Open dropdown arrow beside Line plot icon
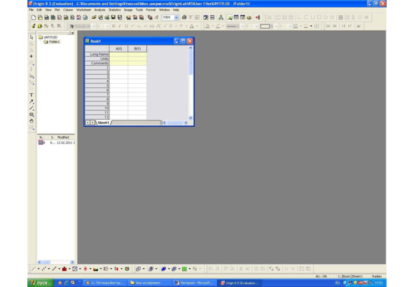Image resolution: width=414 pixels, height=287 pixels. tap(39, 269)
